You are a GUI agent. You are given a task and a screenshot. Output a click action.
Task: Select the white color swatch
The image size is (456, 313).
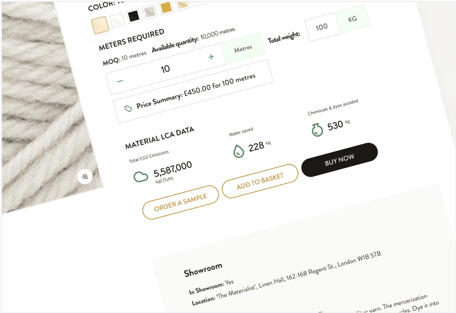pyautogui.click(x=117, y=20)
